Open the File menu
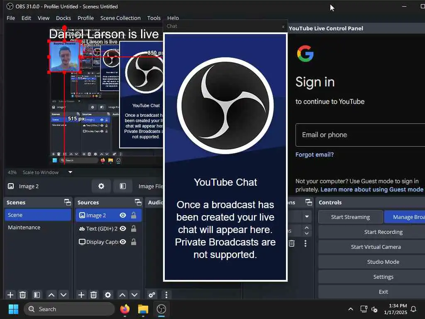The height and width of the screenshot is (319, 425). tap(11, 18)
